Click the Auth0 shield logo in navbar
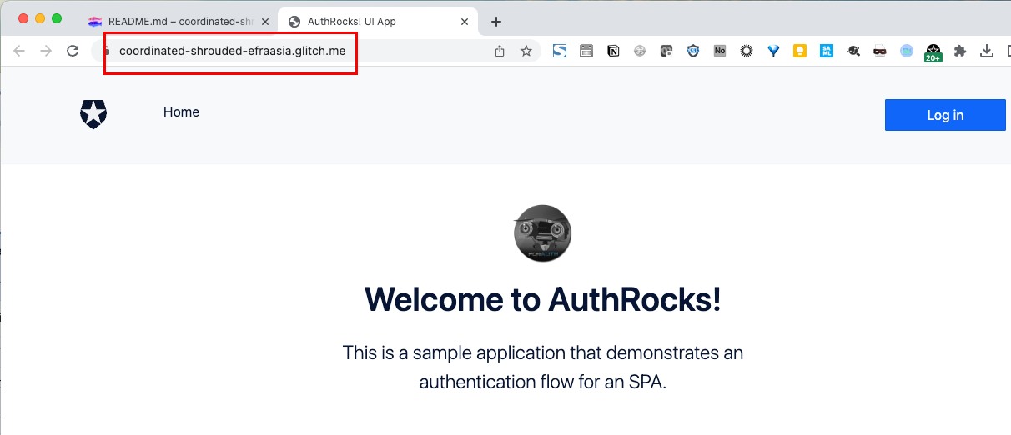1011x435 pixels. tap(93, 114)
